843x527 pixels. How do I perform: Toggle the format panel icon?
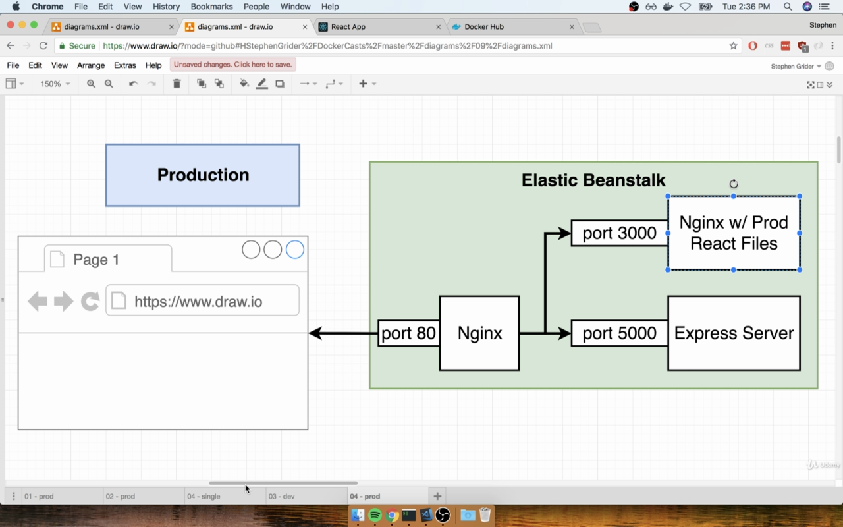click(x=821, y=84)
